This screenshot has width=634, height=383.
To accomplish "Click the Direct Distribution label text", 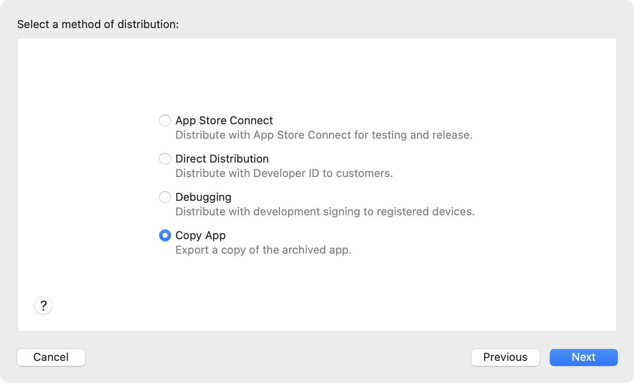I will [222, 159].
